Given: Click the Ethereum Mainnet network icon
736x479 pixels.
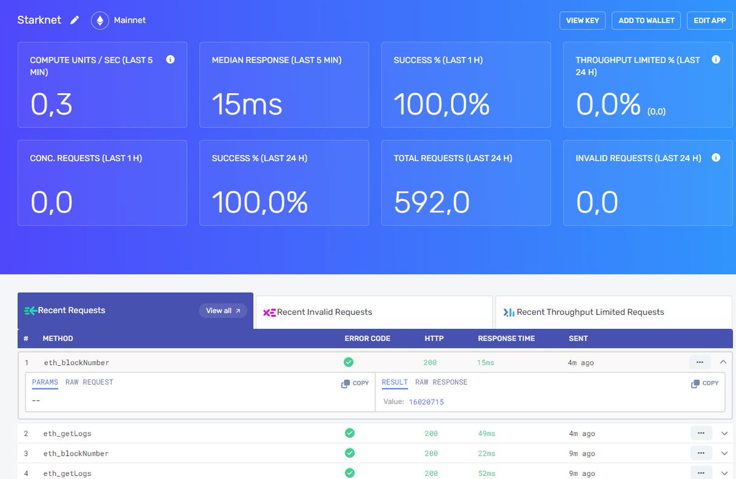Looking at the screenshot, I should pyautogui.click(x=99, y=20).
